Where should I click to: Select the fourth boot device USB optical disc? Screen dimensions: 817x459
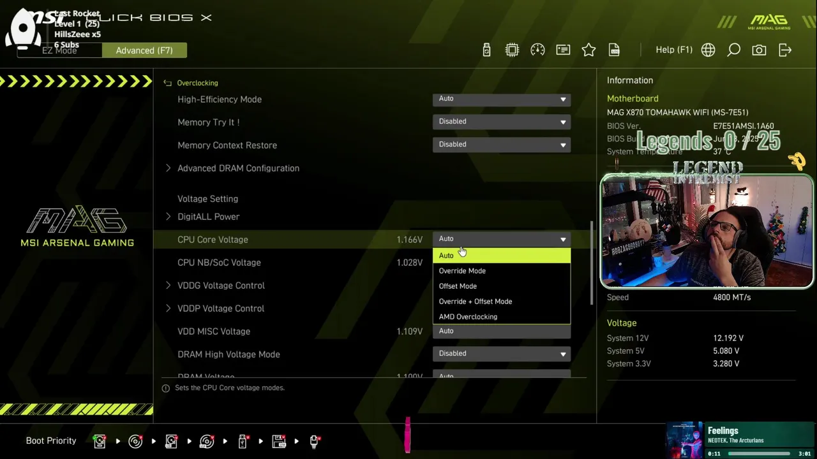tap(207, 441)
